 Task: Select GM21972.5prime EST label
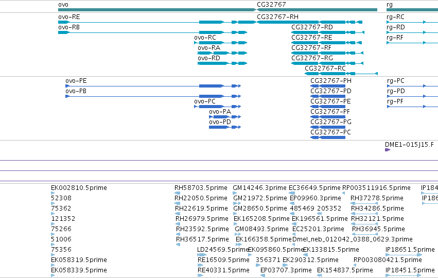tap(260, 198)
